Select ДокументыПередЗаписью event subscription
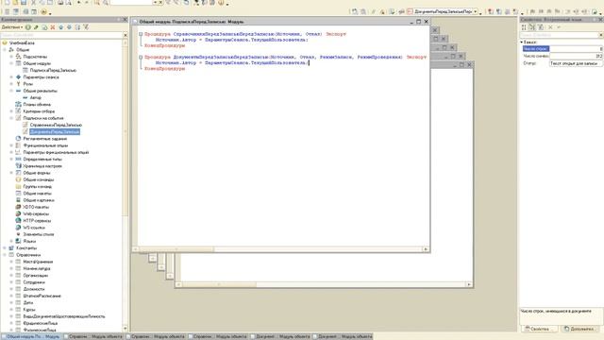 click(55, 132)
